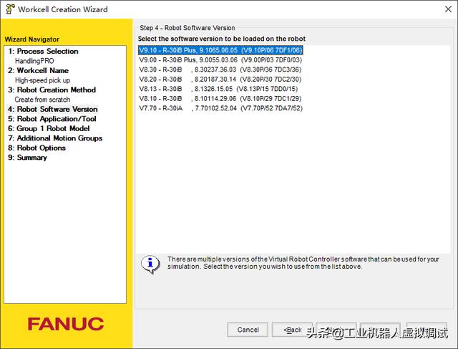Click the blue information bubble icon
The image size is (458, 349).
tap(150, 264)
